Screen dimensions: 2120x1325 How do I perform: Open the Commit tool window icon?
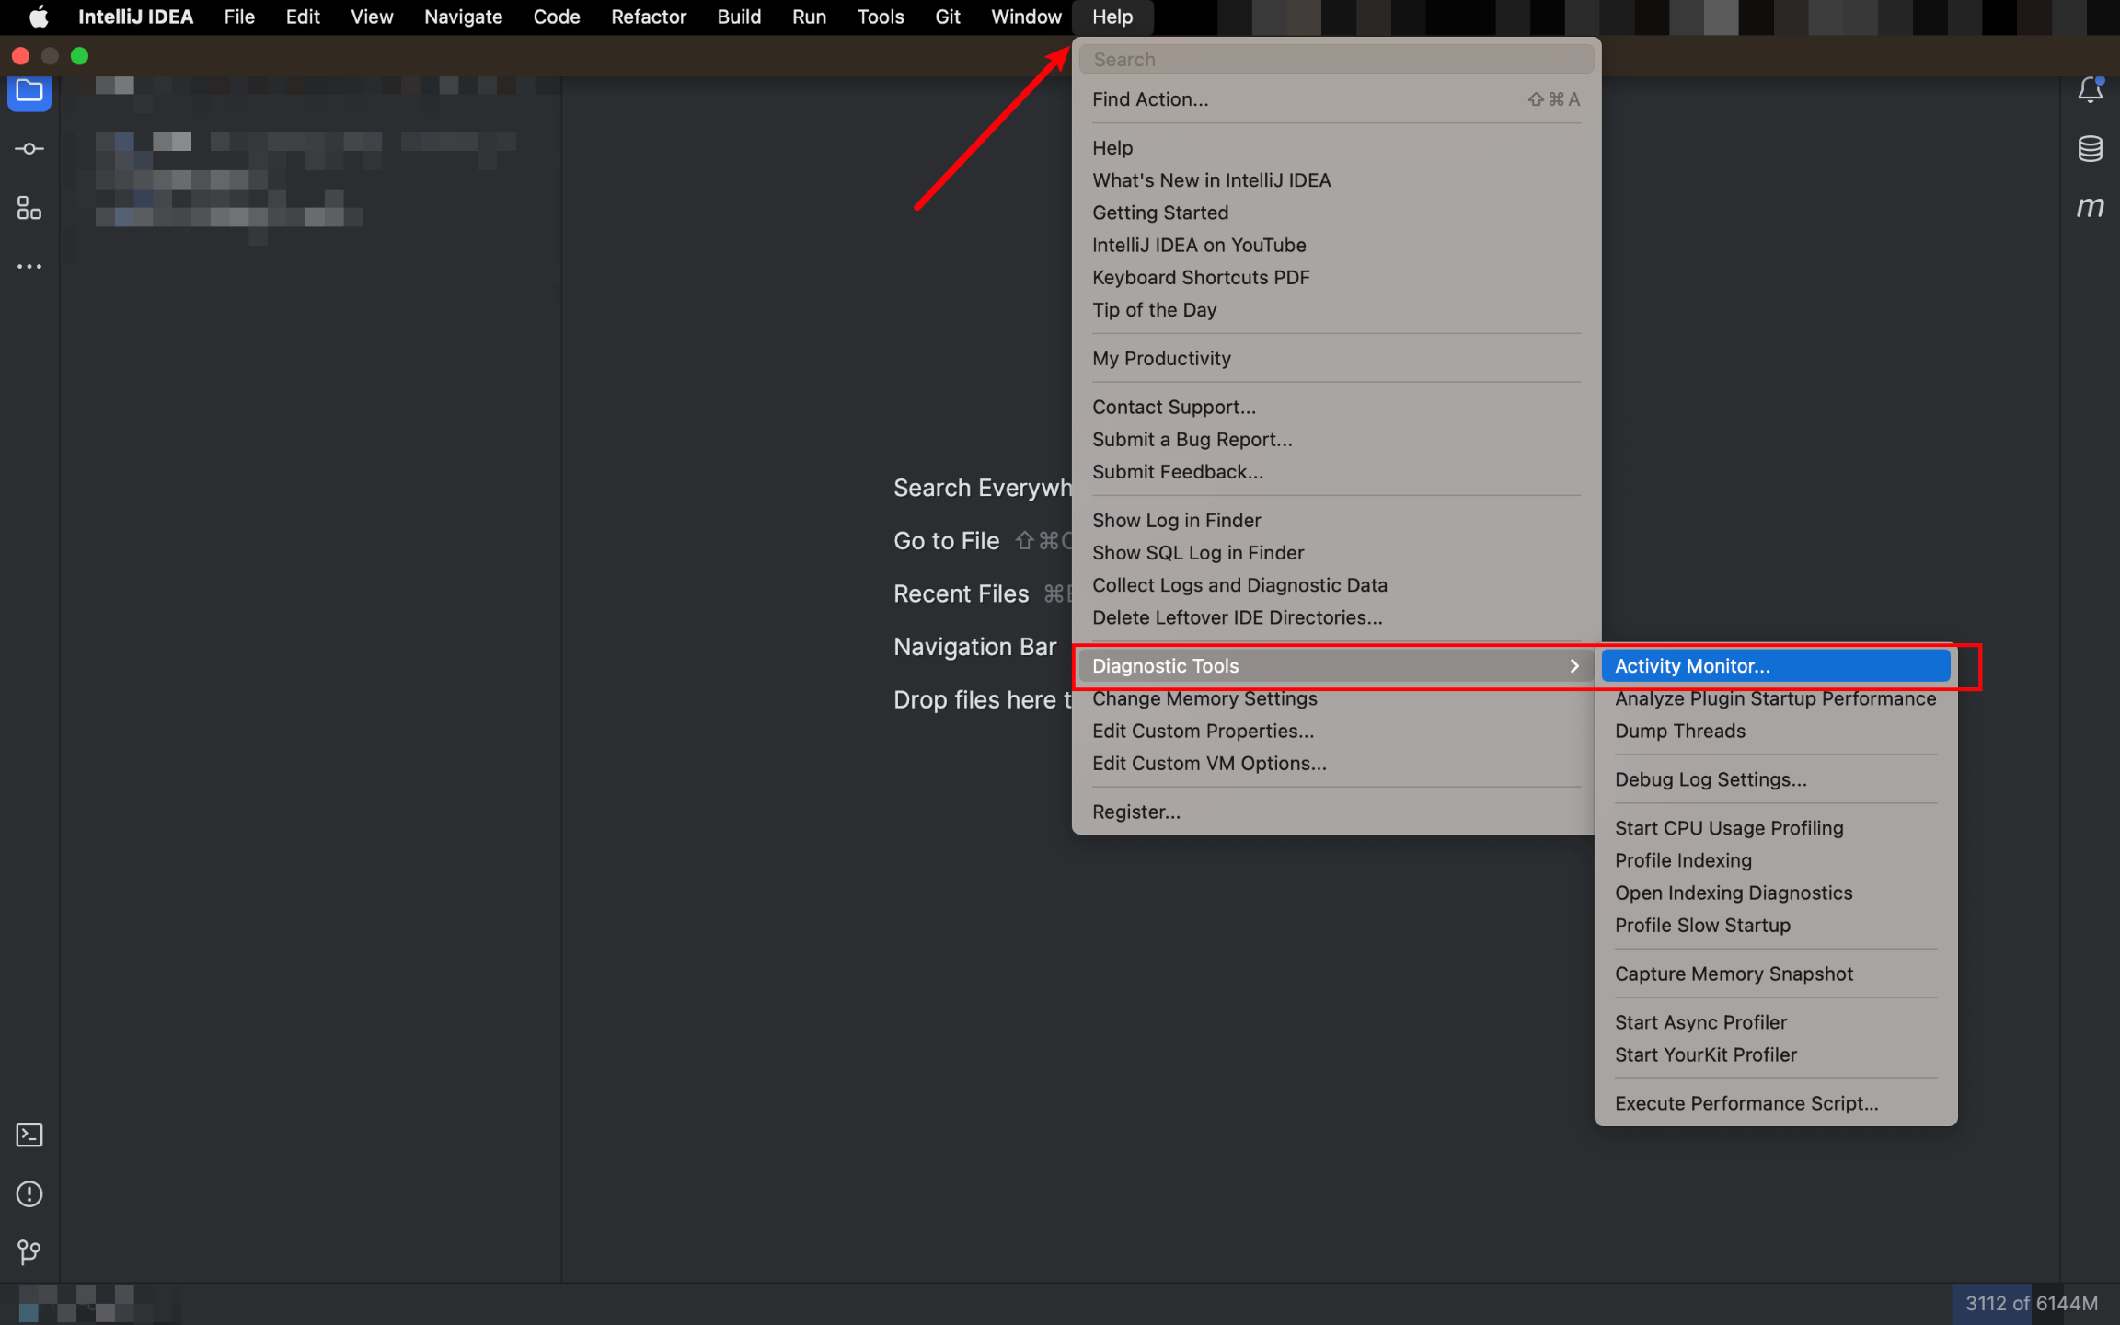click(29, 149)
